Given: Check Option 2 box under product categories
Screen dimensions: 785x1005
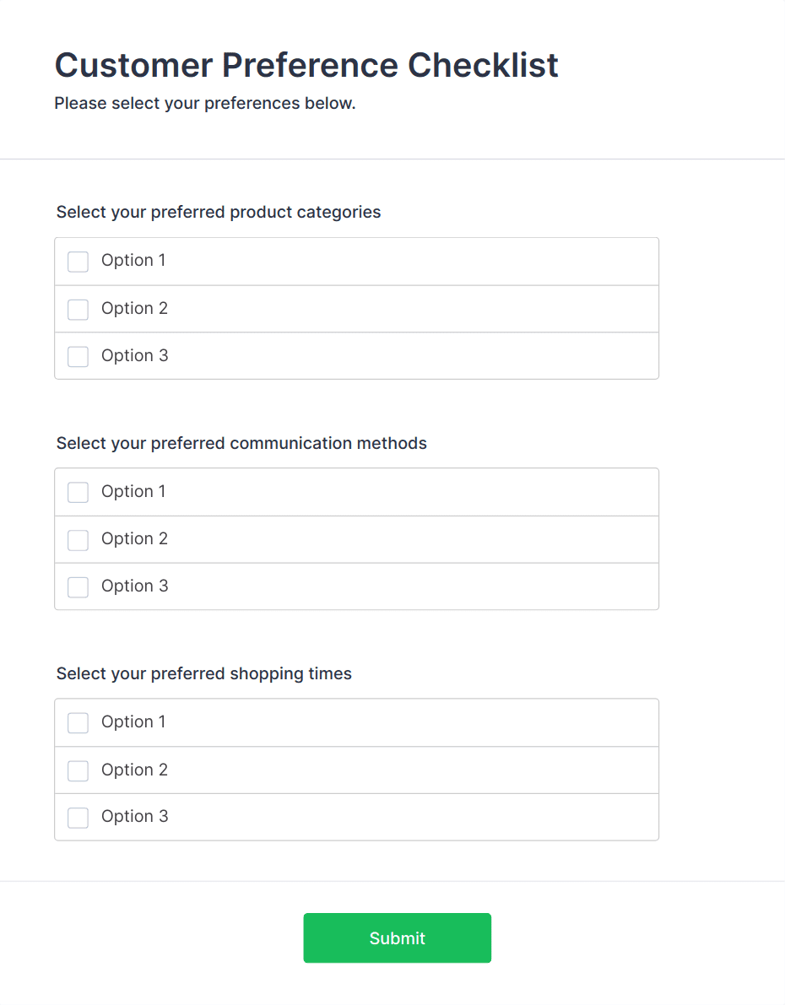Looking at the screenshot, I should click(78, 310).
